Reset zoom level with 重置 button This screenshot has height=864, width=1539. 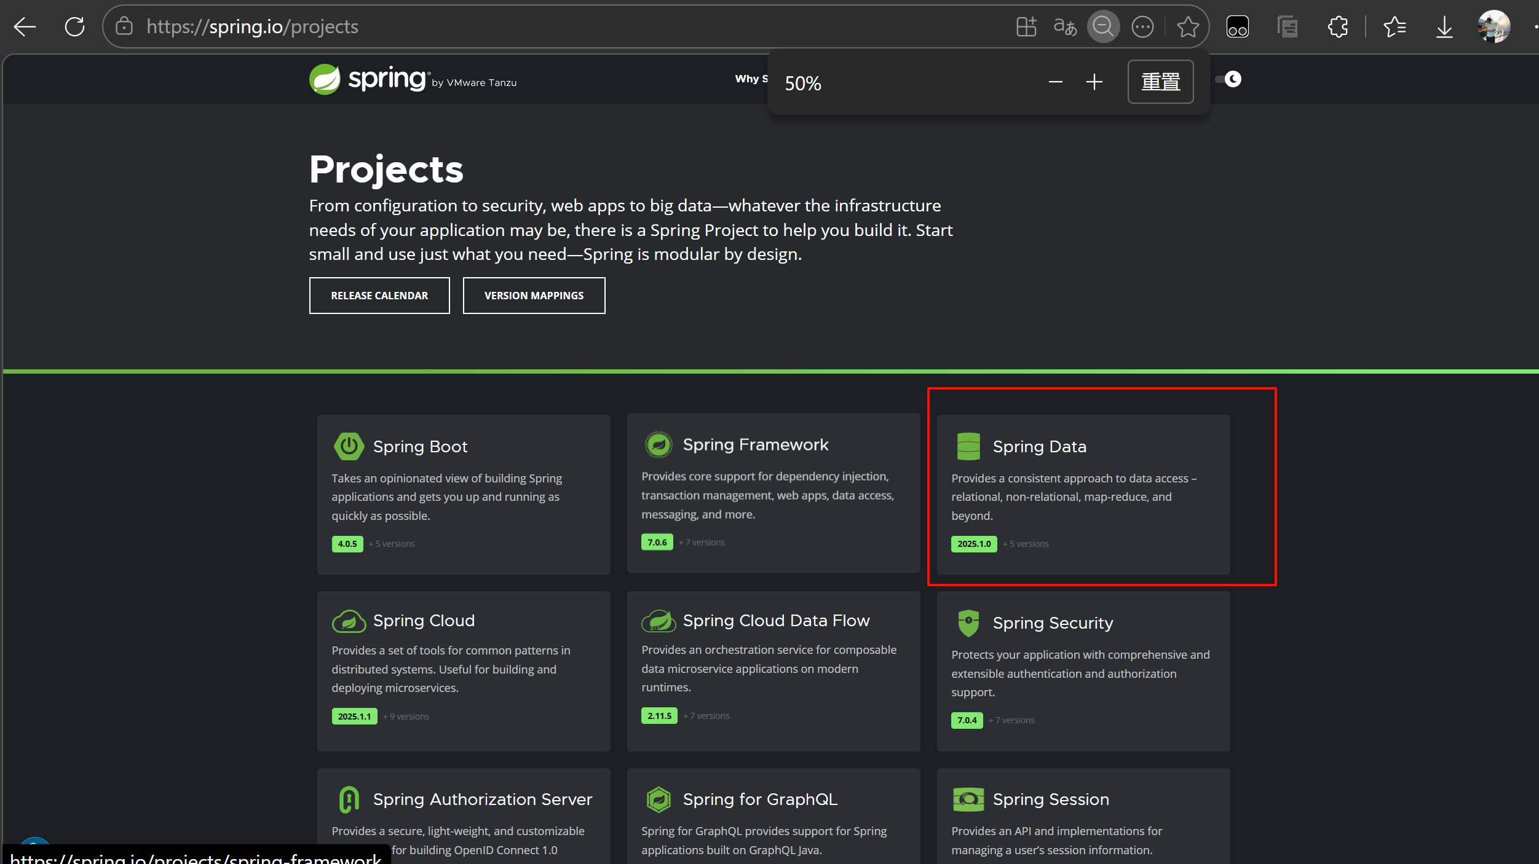point(1160,82)
